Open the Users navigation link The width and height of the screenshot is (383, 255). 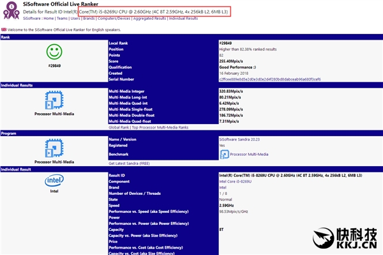(x=75, y=19)
